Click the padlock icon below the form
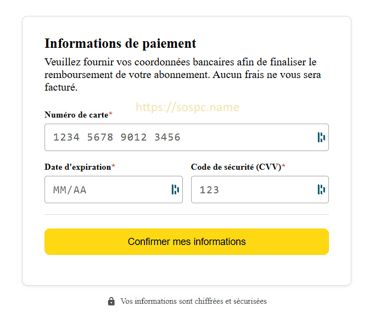 click(x=111, y=301)
